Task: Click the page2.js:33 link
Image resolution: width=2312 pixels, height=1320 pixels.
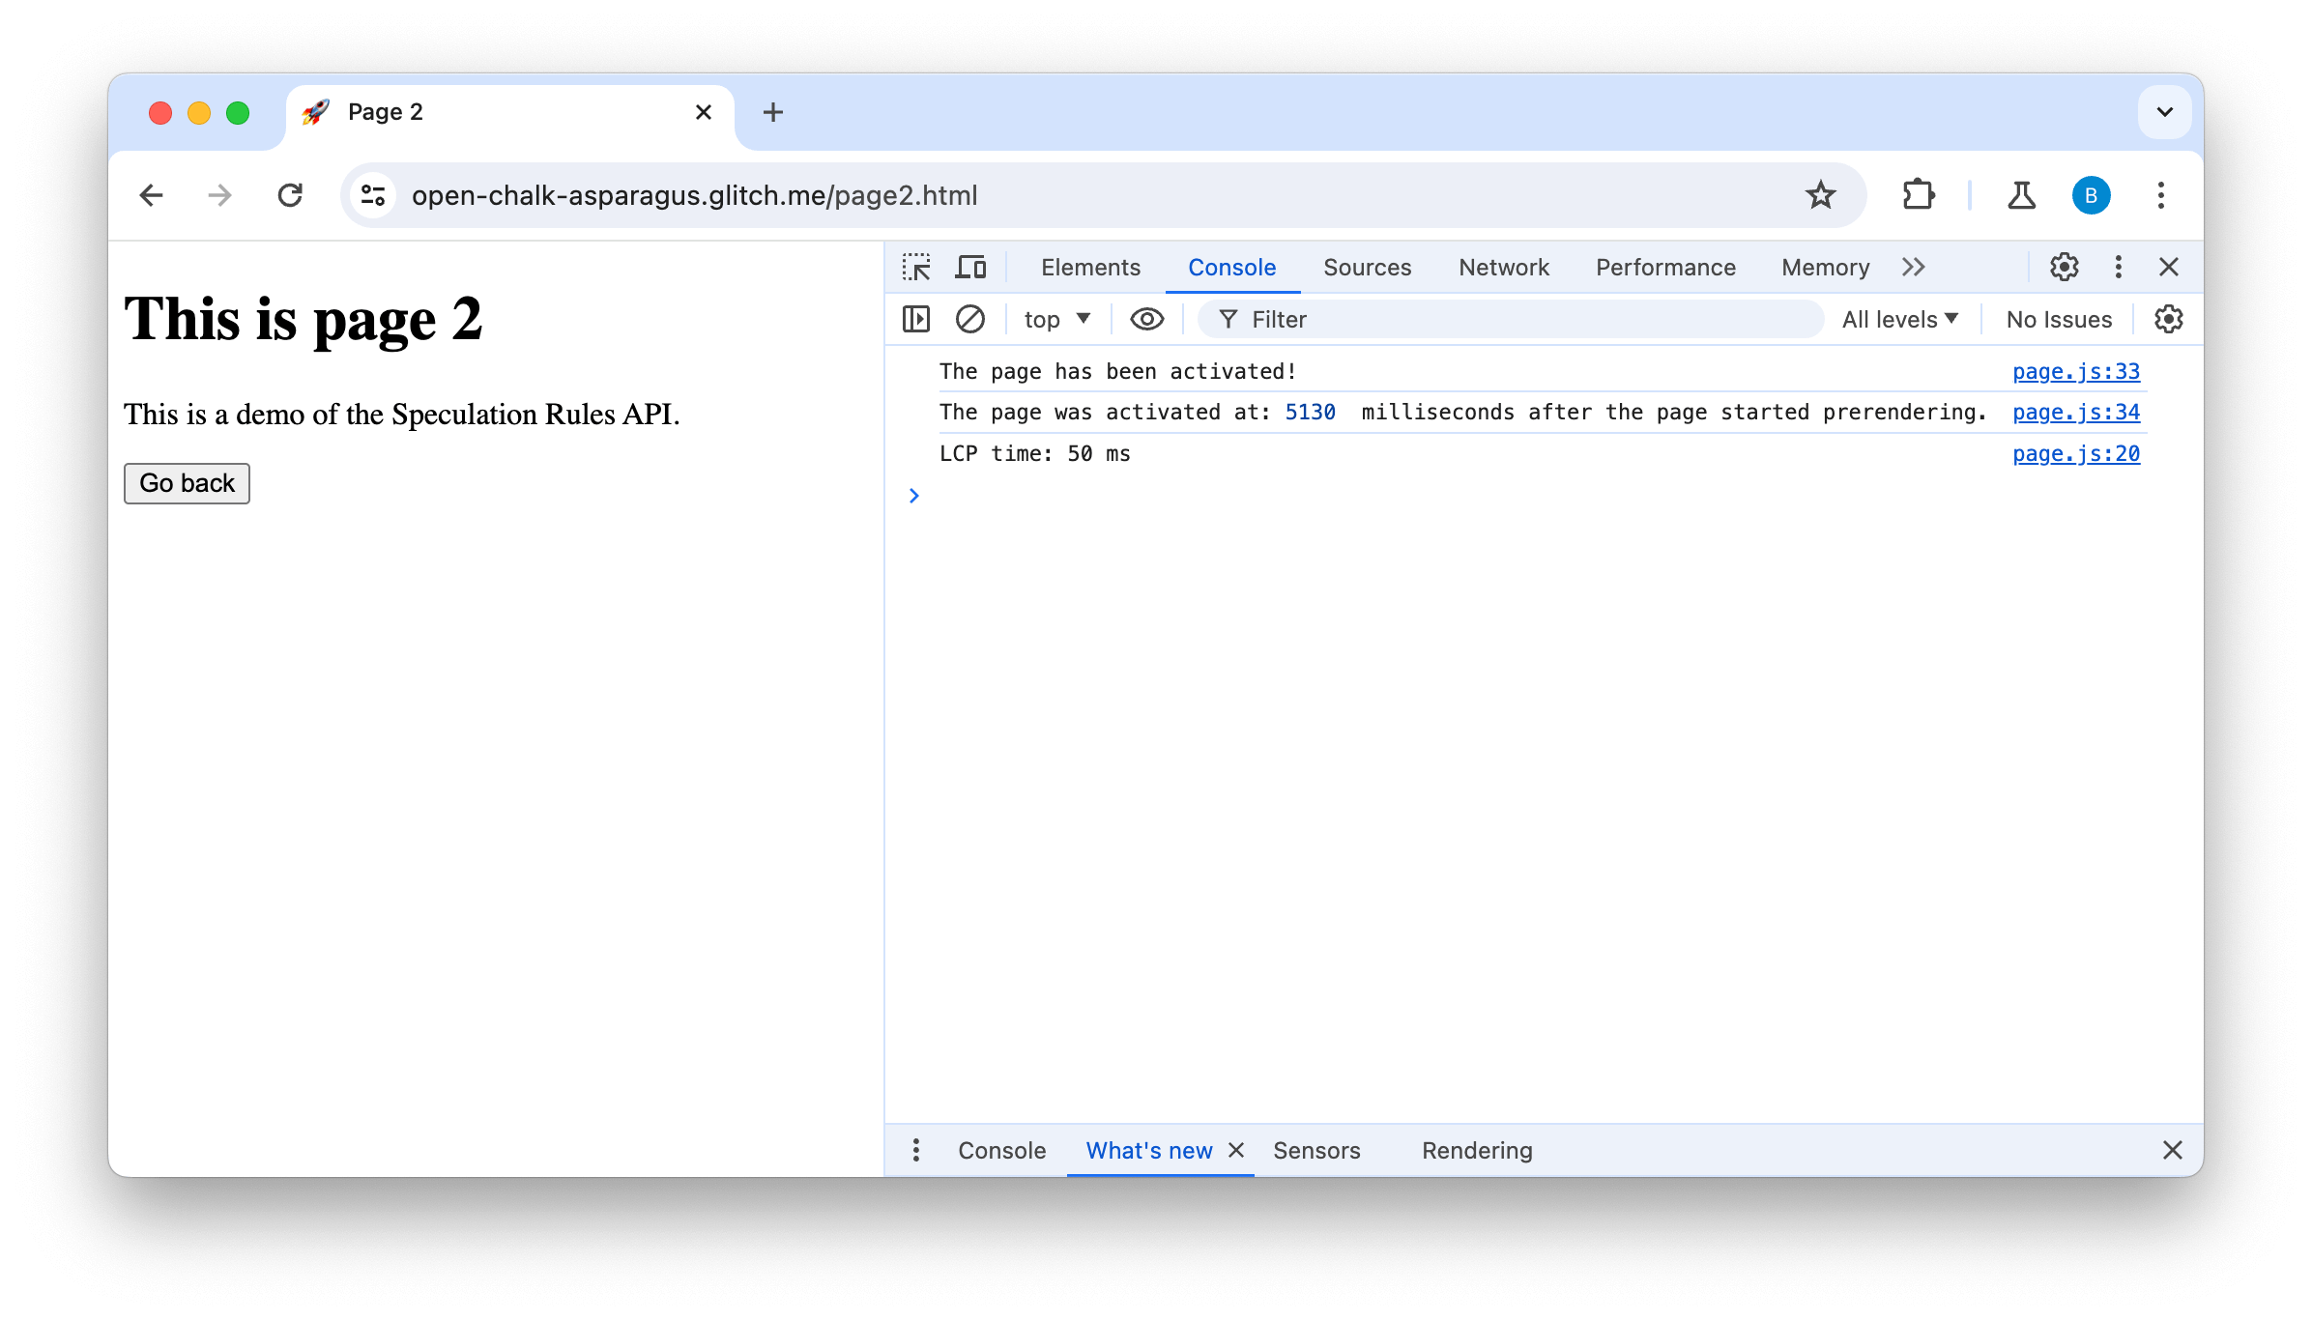Action: click(x=2075, y=370)
